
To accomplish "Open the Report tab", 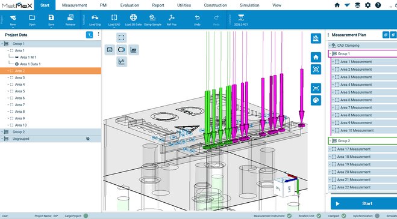I will pyautogui.click(x=158, y=5).
